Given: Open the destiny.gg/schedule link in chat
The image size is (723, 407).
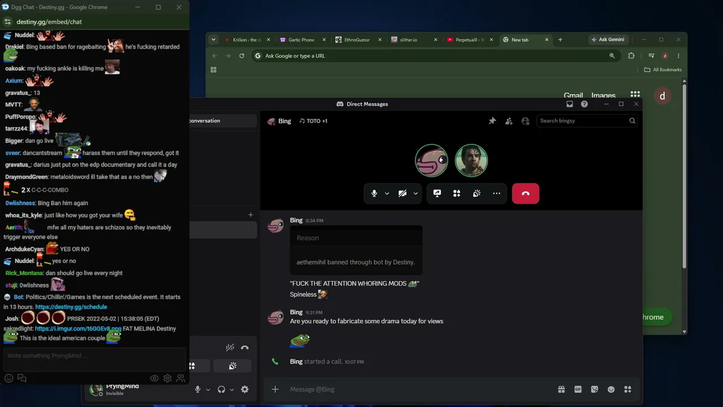Looking at the screenshot, I should pos(71,307).
